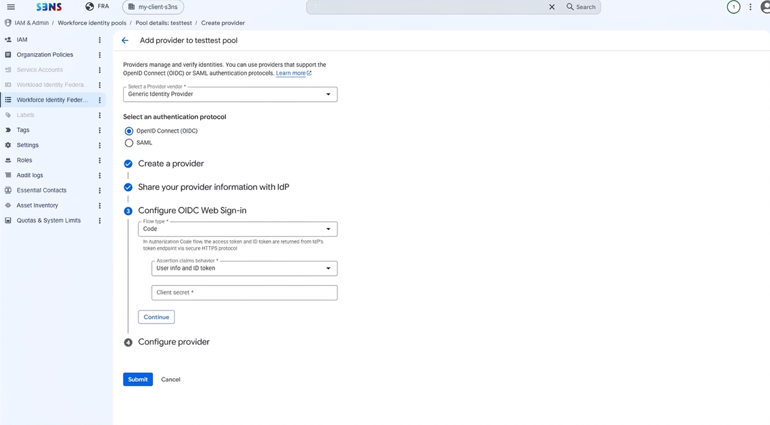
Task: Expand the Configure provider step
Action: pos(174,342)
